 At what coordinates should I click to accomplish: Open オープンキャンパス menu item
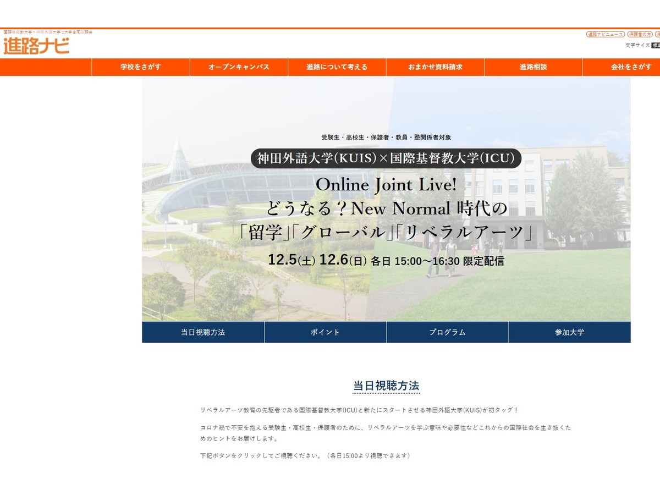point(239,67)
